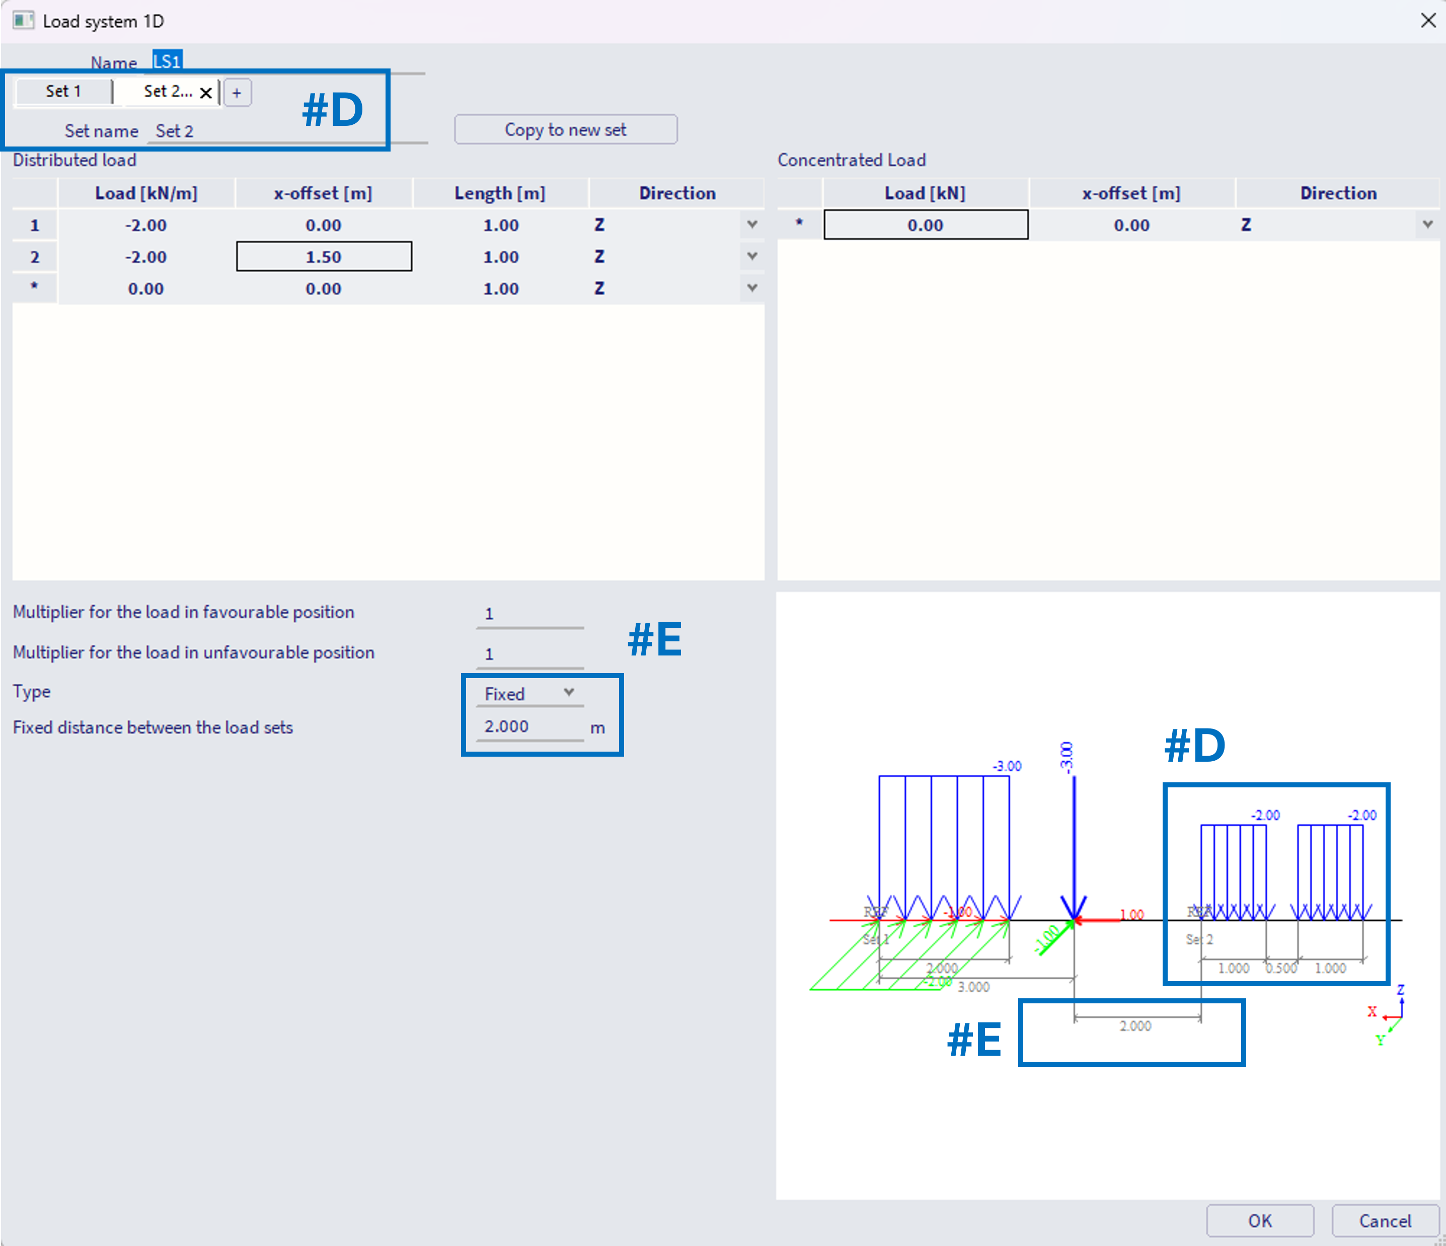Screen dimensions: 1446x1246
Task: Open Direction dropdown for distributed row 1
Action: tap(751, 225)
